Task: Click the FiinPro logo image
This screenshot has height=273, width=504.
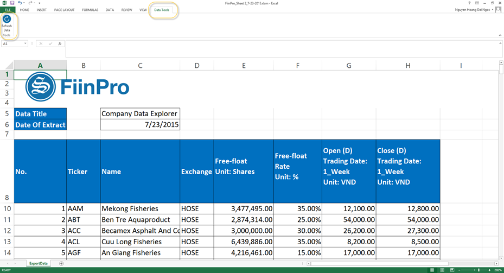Action: tap(77, 87)
